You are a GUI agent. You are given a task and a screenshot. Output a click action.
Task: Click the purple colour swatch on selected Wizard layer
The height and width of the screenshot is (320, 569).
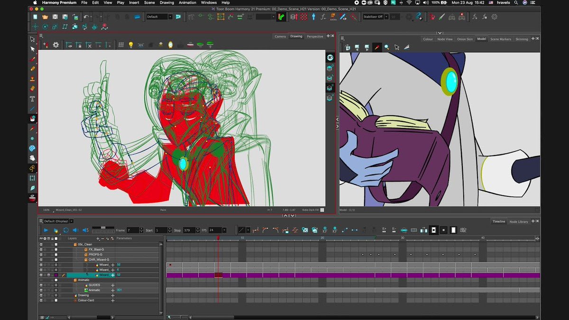pos(56,275)
